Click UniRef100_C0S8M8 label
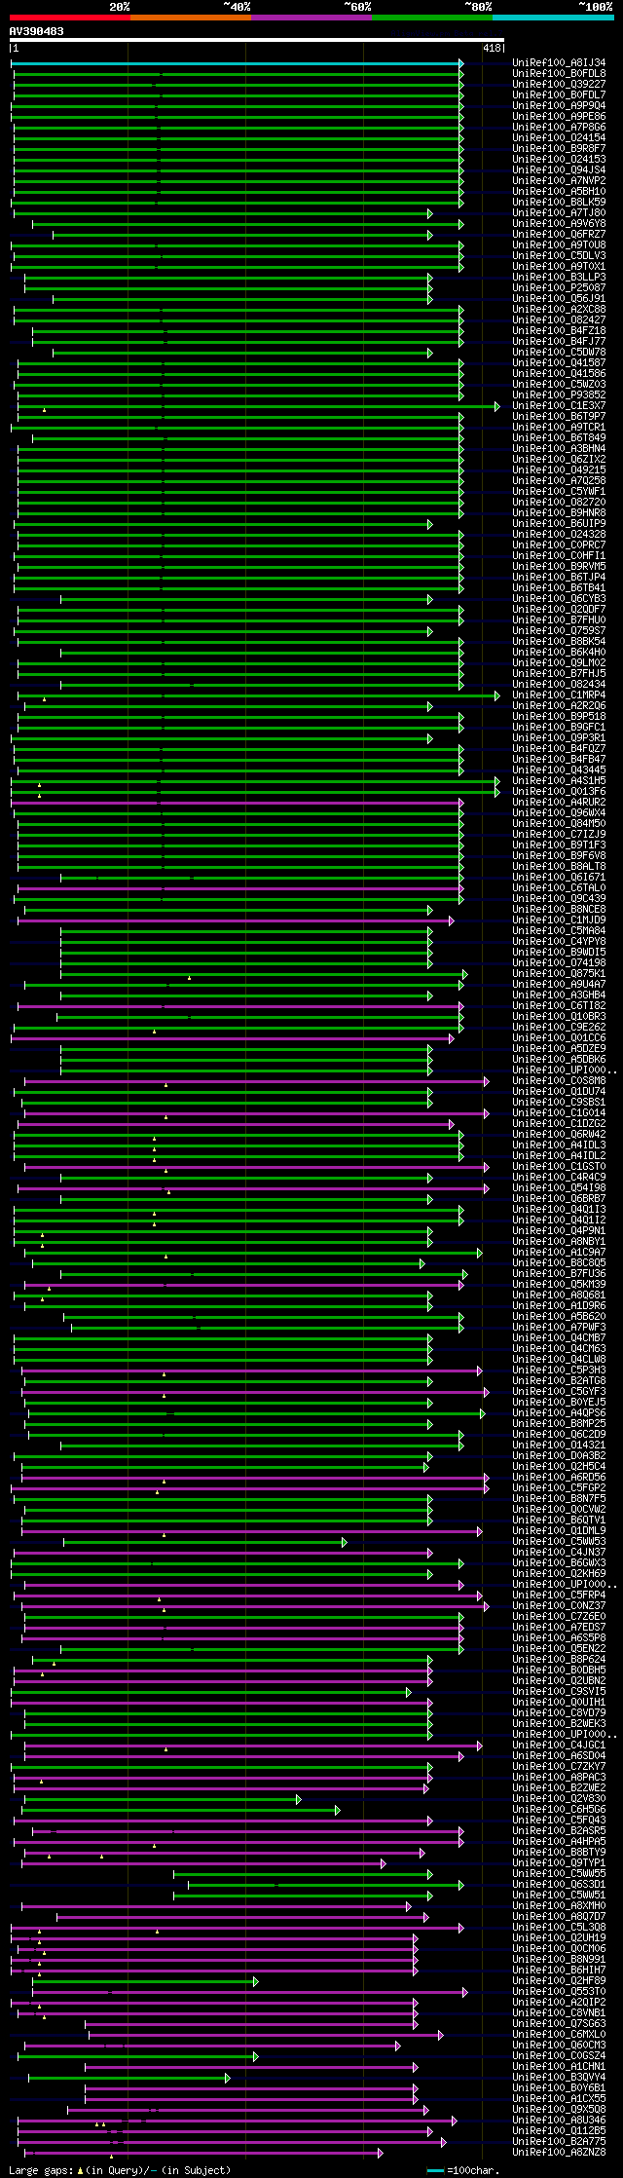623x2178 pixels. (x=559, y=1080)
